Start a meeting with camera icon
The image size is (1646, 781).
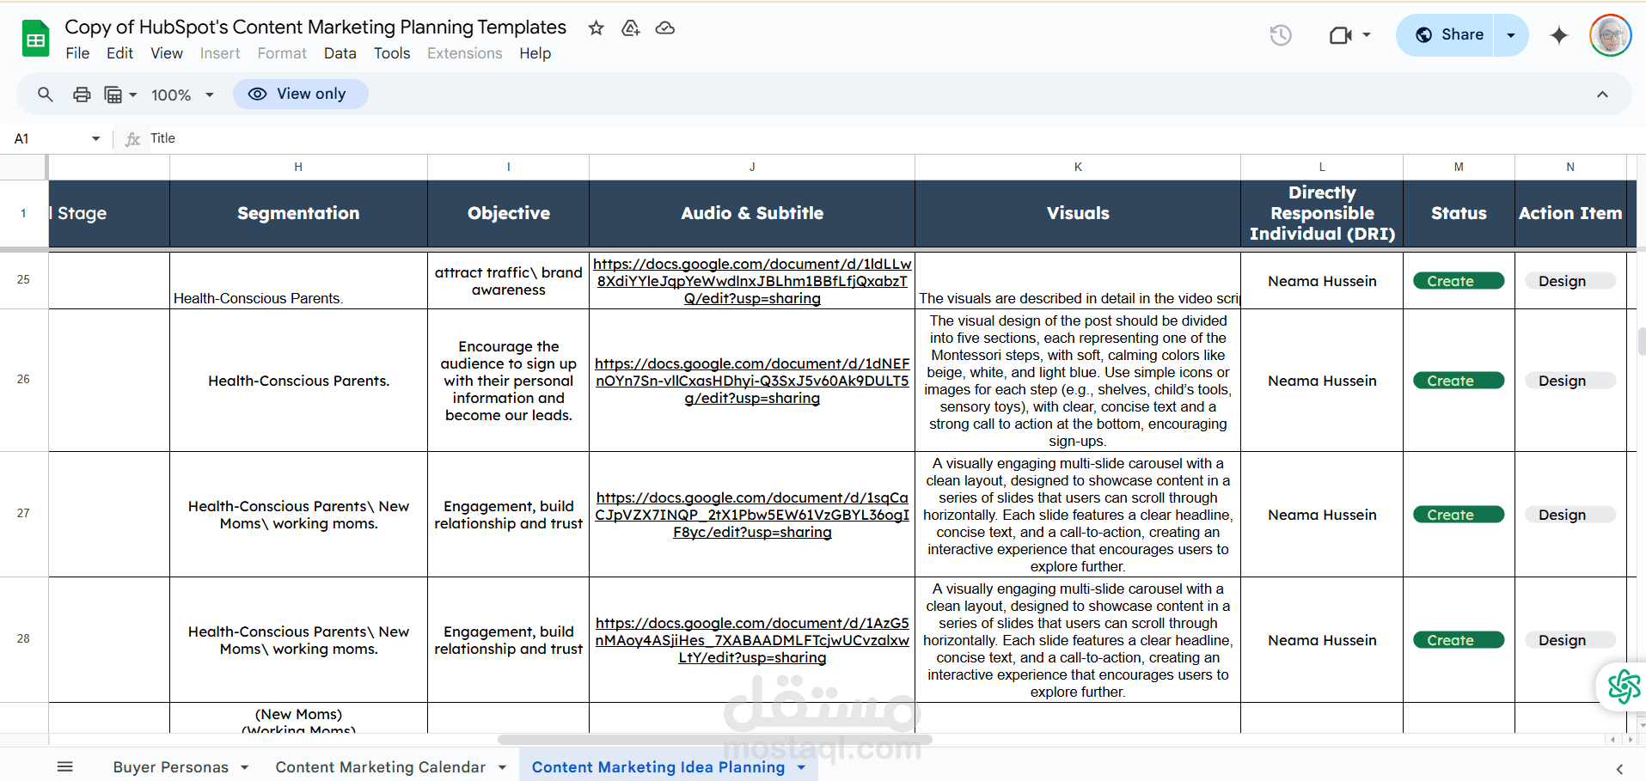point(1340,35)
